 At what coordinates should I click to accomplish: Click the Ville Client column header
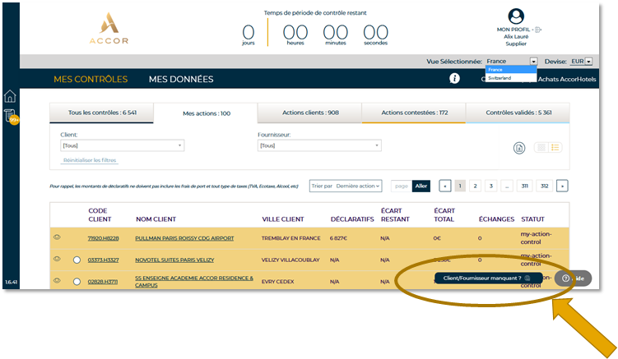[283, 219]
